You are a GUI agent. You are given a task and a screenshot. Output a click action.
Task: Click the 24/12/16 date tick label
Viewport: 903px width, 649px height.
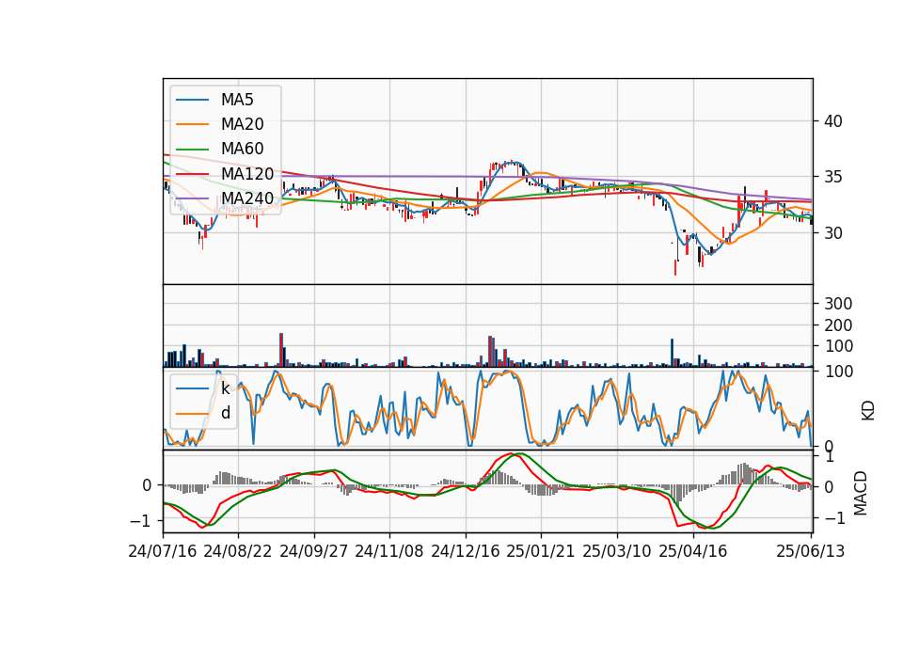click(x=466, y=551)
